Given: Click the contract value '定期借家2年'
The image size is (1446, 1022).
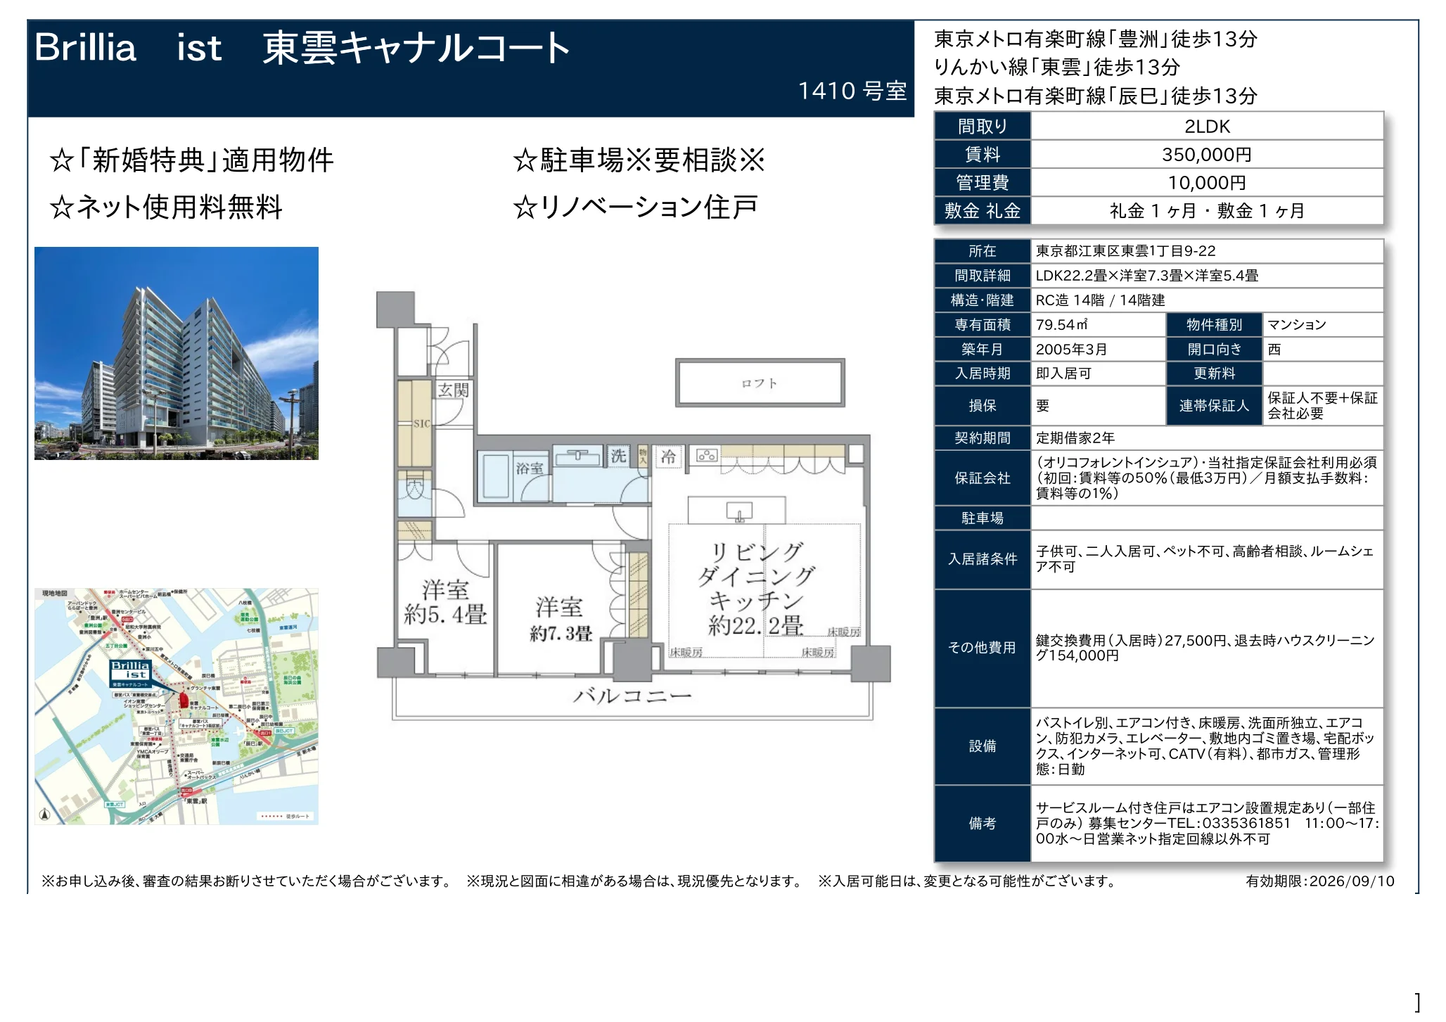Looking at the screenshot, I should (x=1075, y=438).
